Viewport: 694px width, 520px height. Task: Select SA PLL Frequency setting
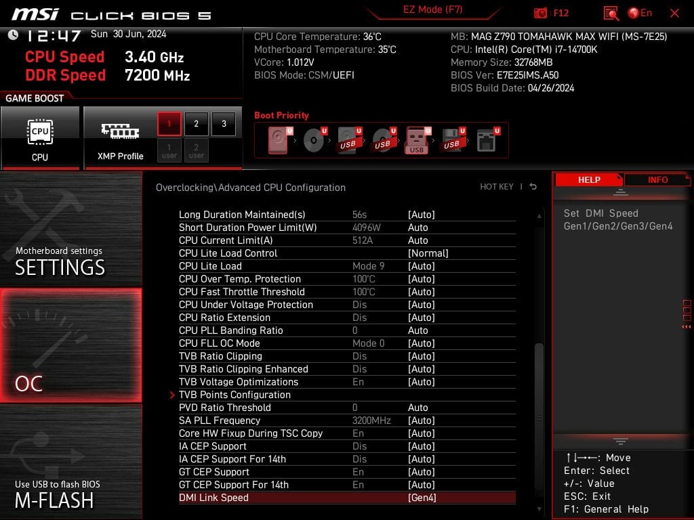click(x=347, y=420)
